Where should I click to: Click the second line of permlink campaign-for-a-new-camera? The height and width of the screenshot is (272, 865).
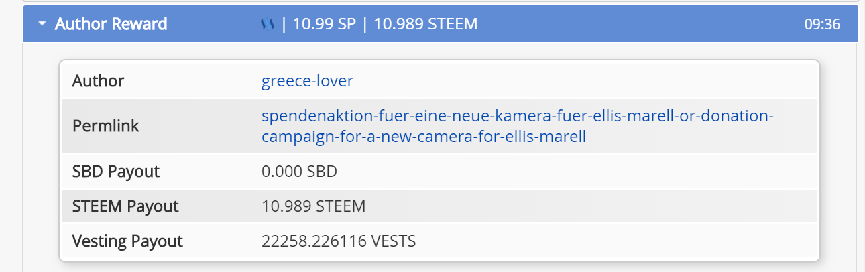(x=424, y=137)
